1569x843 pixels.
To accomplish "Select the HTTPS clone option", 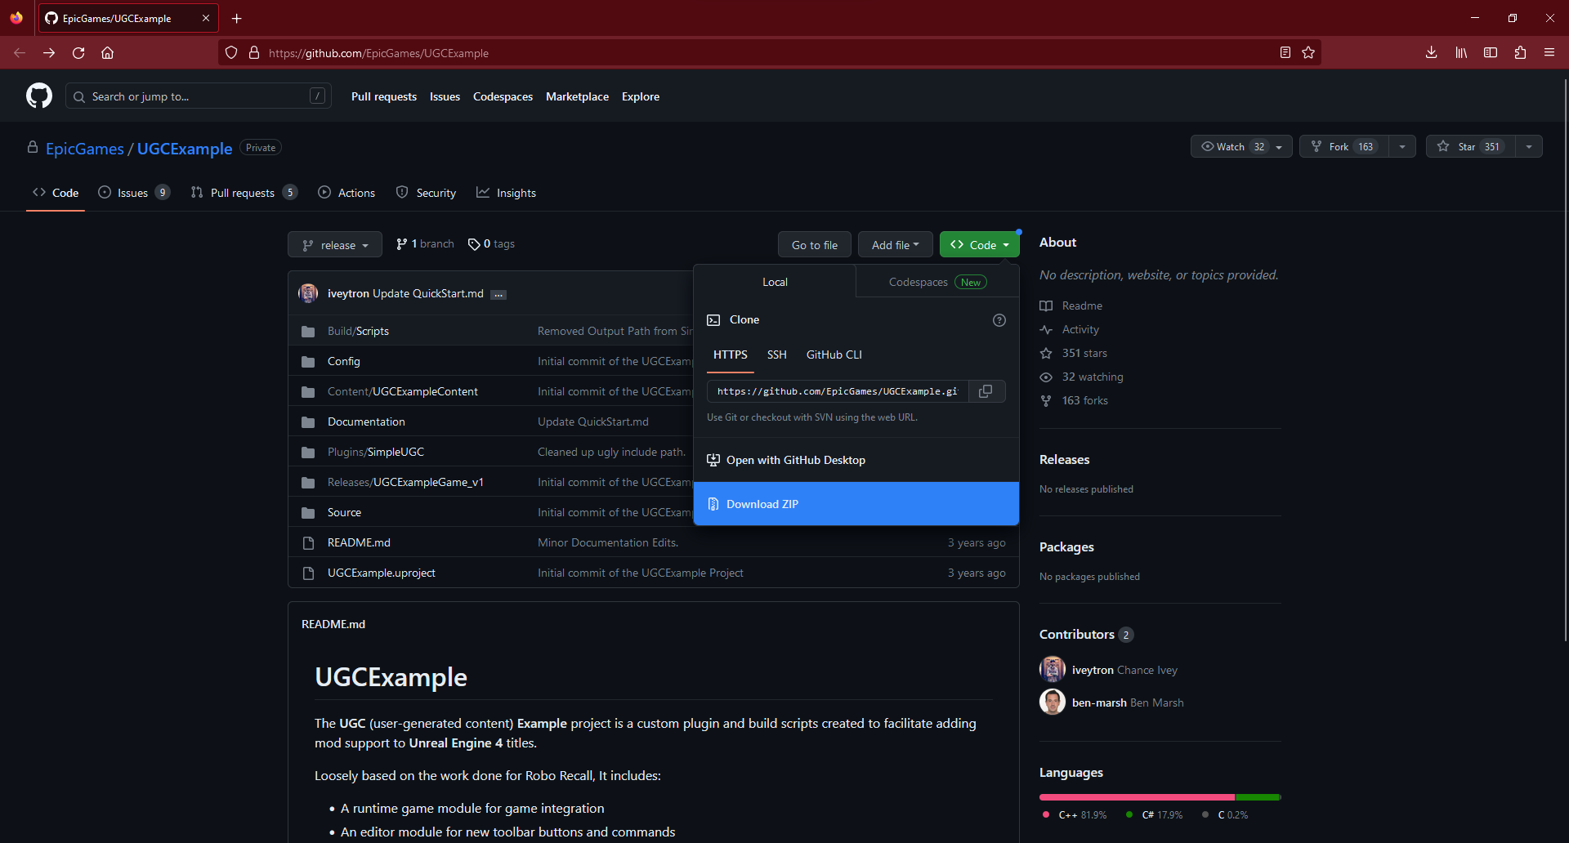I will (731, 355).
